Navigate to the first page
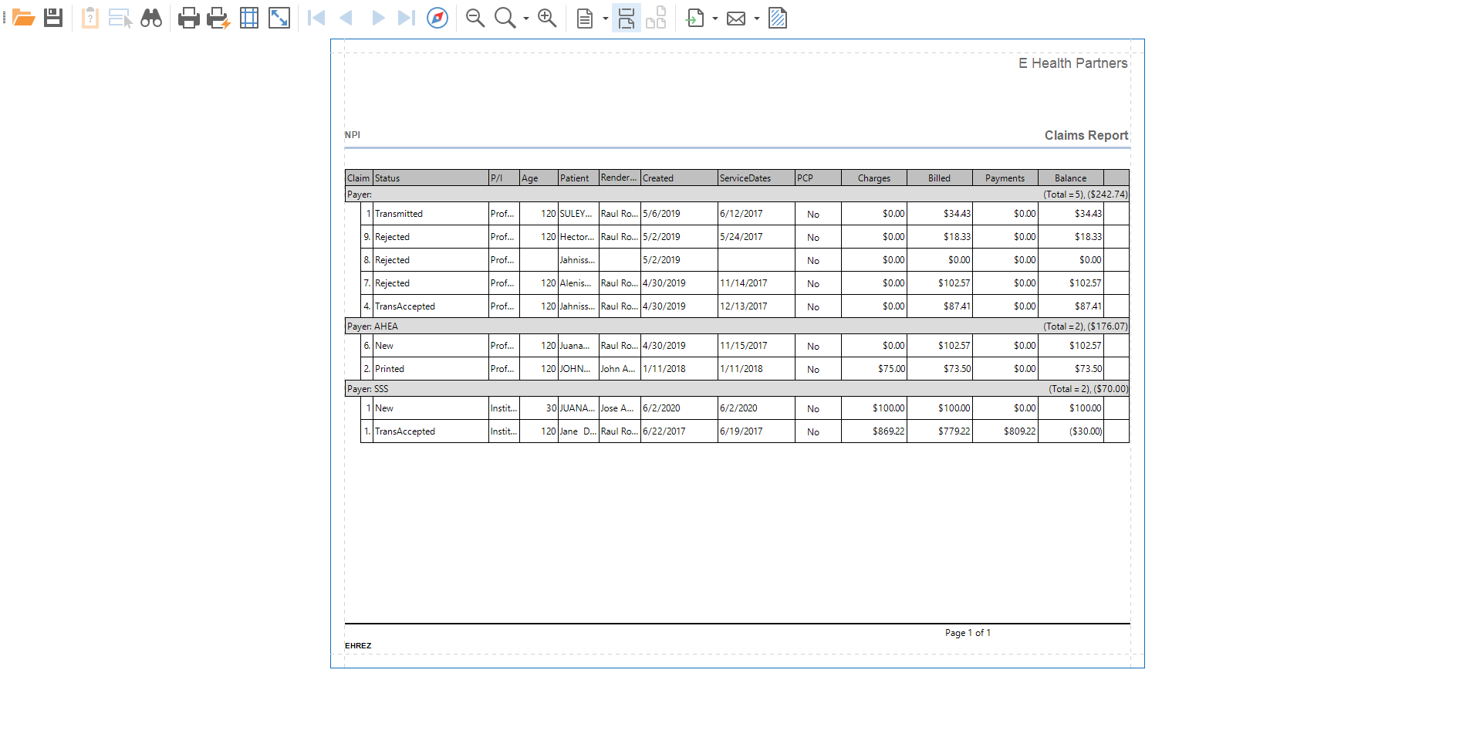Image resolution: width=1466 pixels, height=751 pixels. [x=316, y=18]
